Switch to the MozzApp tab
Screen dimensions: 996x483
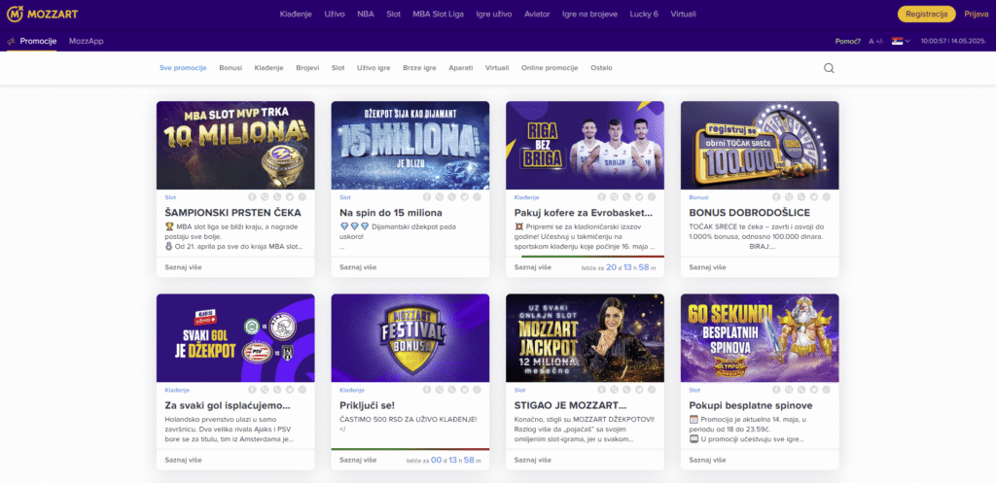click(x=87, y=42)
